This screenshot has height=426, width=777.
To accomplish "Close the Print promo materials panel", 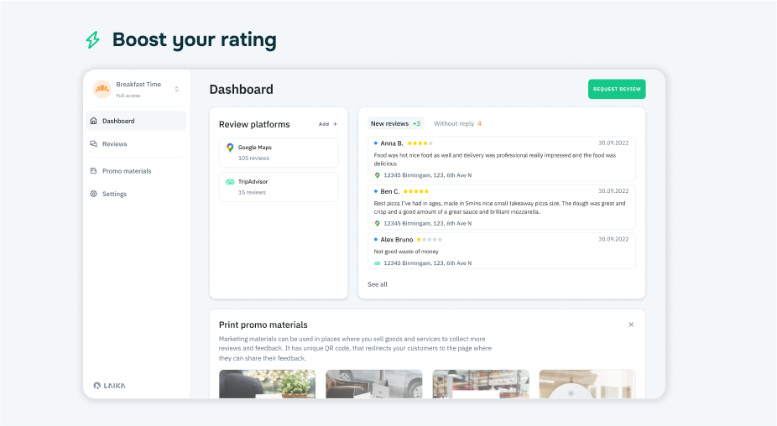I will 631,325.
